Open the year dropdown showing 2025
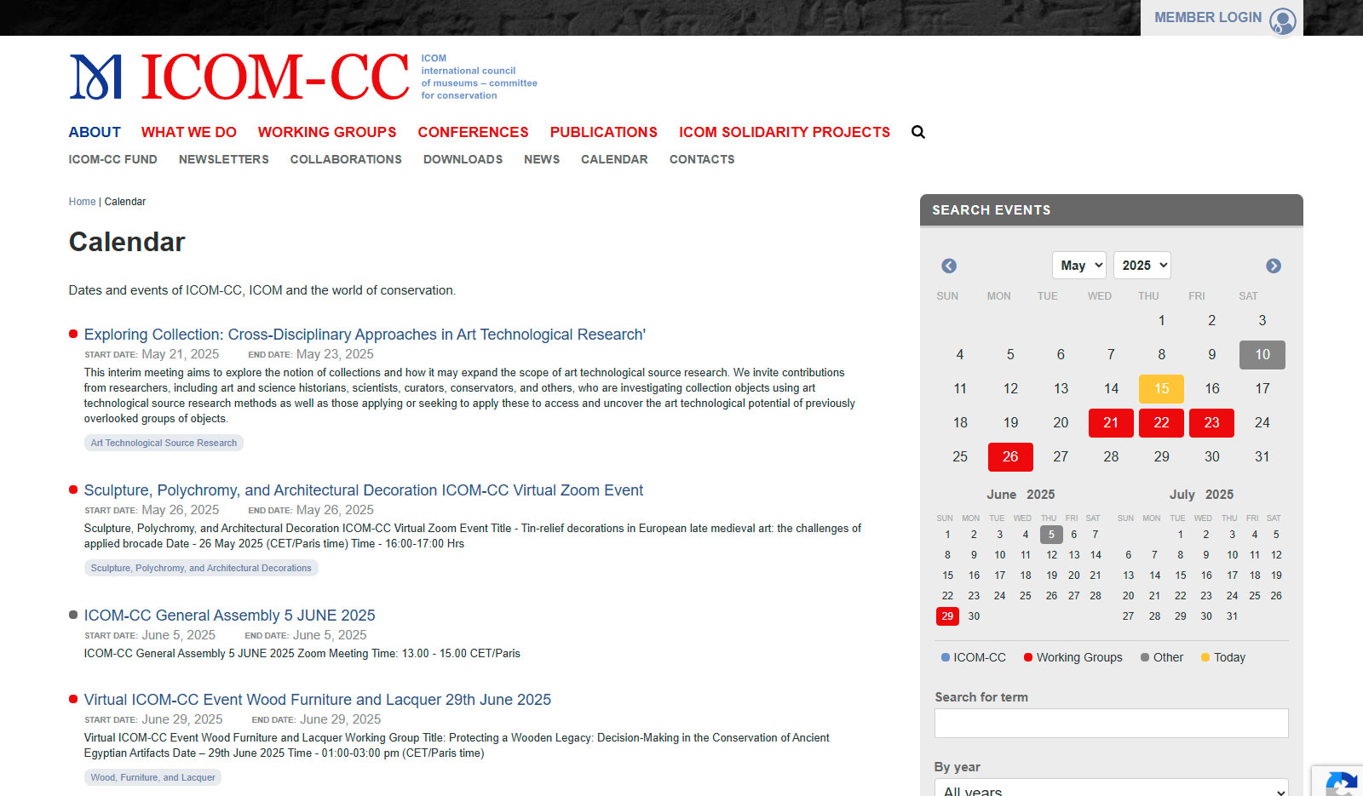Viewport: 1363px width, 796px height. tap(1142, 266)
